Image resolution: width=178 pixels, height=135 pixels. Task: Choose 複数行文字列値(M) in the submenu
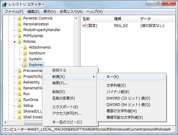tap(131, 111)
